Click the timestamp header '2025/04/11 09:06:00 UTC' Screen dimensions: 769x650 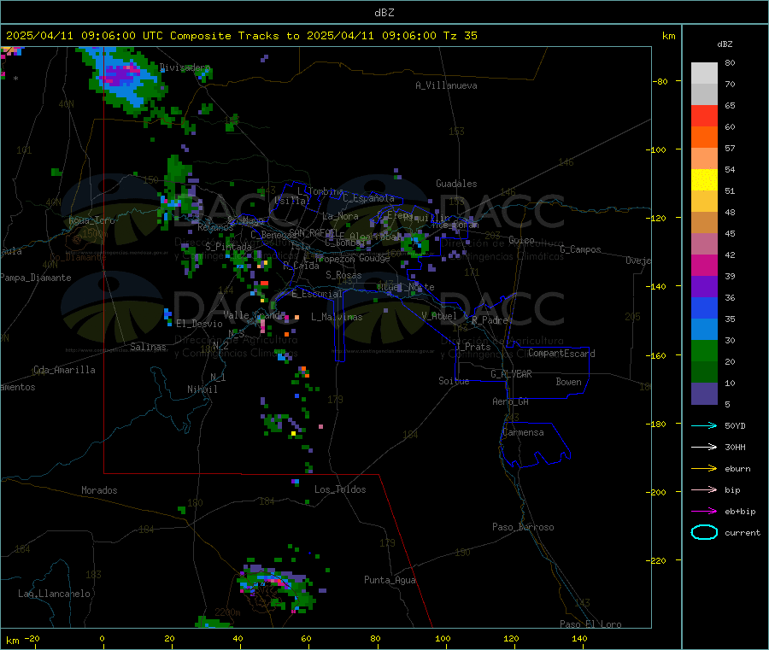85,36
